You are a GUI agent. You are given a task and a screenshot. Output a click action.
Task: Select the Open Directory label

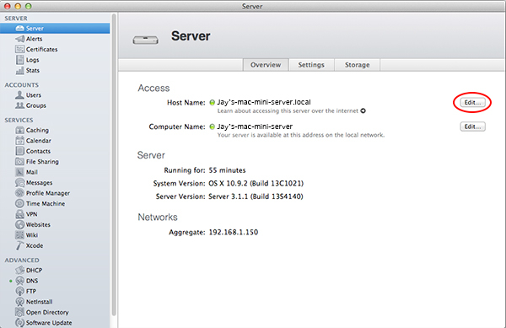tap(47, 312)
